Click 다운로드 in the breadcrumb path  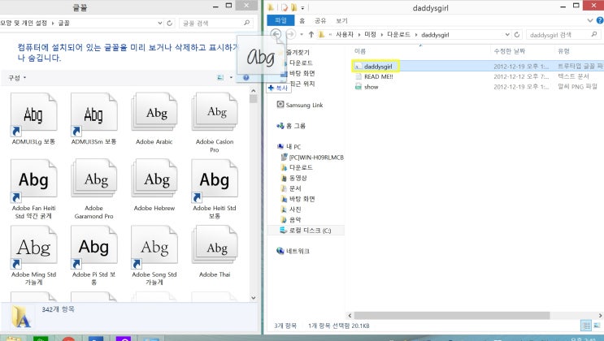tap(398, 35)
